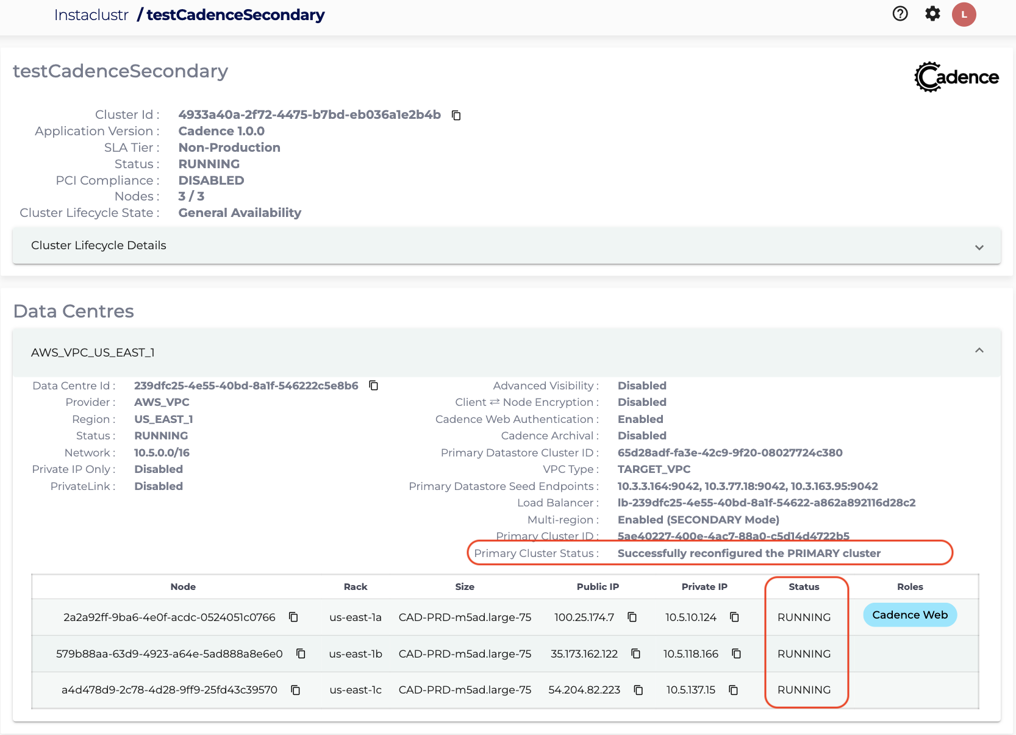
Task: Copy private IP 10.5.137.15
Action: point(734,690)
